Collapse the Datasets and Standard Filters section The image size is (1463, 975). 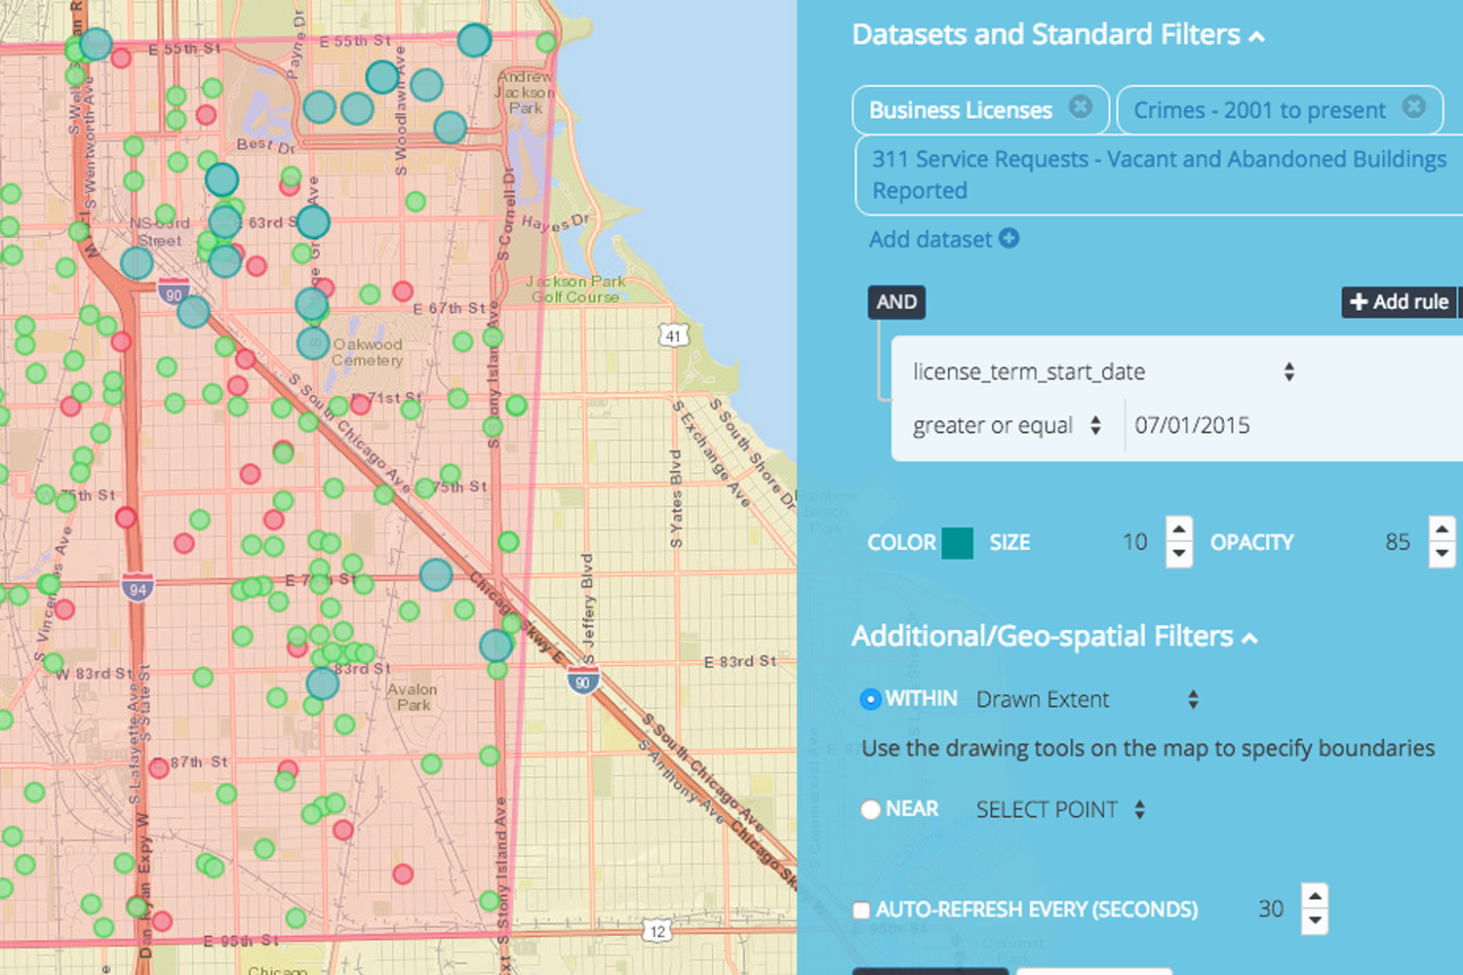click(x=1257, y=35)
